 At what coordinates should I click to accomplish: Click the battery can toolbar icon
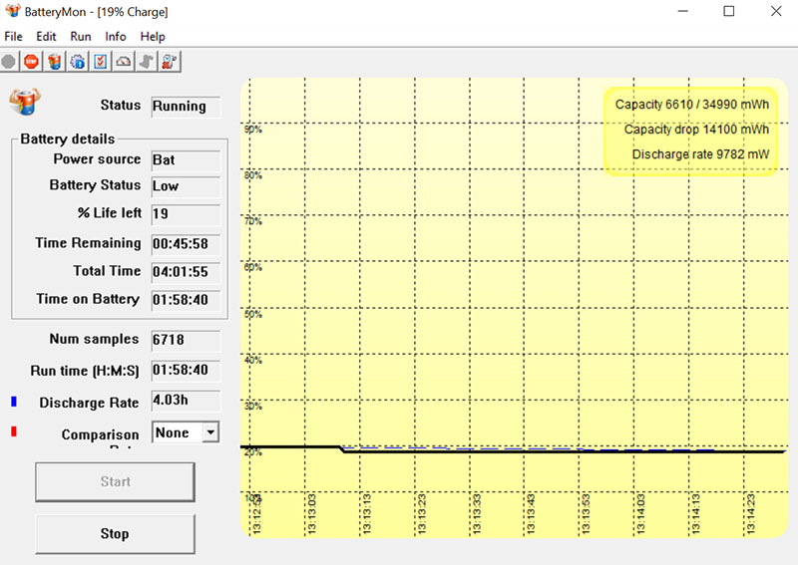pos(54,62)
